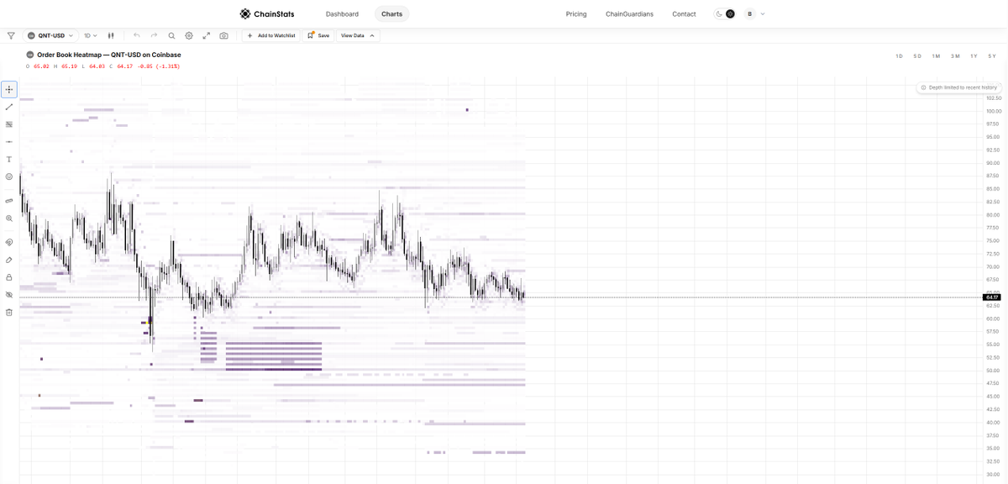Image resolution: width=1008 pixels, height=484 pixels.
Task: Click Depth limited to recent history notice
Action: click(x=958, y=87)
